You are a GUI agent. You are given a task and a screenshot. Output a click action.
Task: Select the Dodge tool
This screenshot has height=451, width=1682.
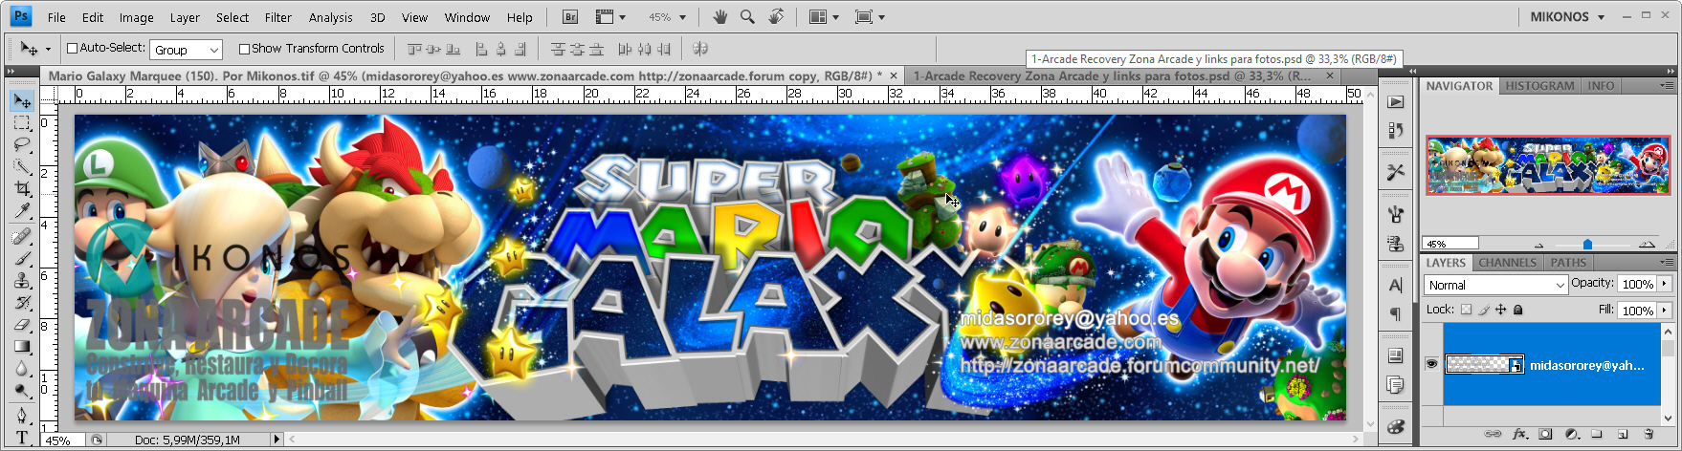click(22, 390)
